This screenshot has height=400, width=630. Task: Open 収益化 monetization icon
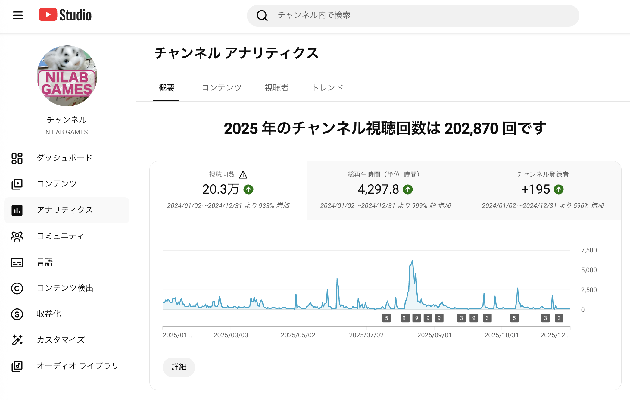pos(17,314)
